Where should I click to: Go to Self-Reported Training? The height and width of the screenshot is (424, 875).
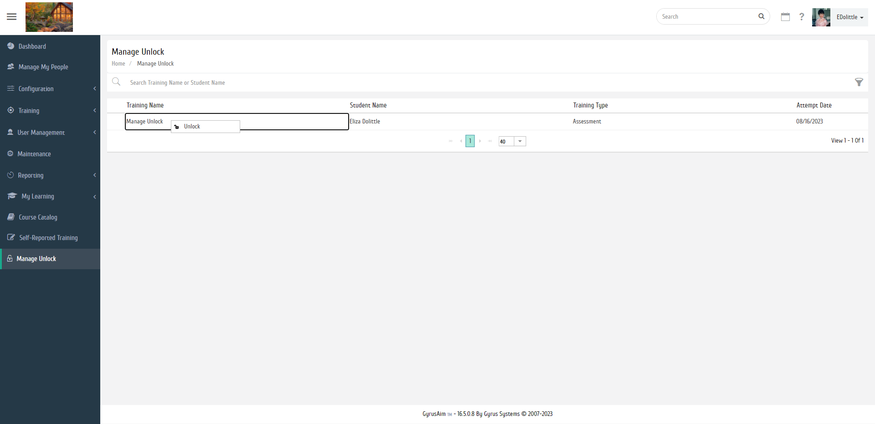pos(48,238)
